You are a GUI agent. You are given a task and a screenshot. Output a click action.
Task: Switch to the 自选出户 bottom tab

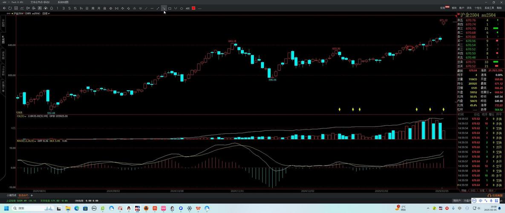(x=23, y=196)
